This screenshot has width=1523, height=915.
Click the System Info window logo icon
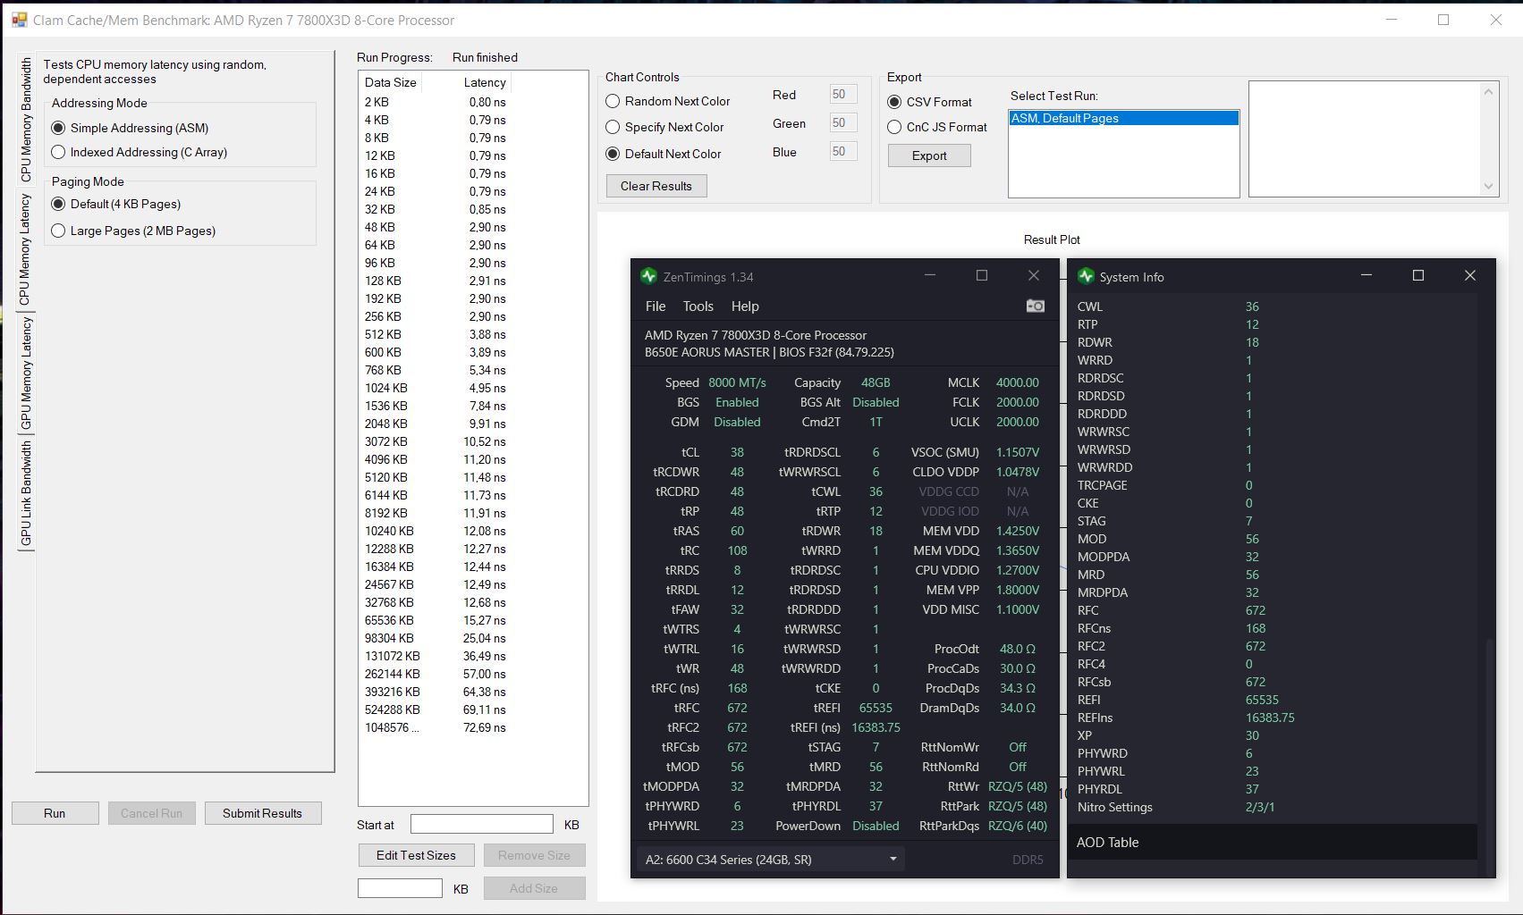coord(1086,276)
